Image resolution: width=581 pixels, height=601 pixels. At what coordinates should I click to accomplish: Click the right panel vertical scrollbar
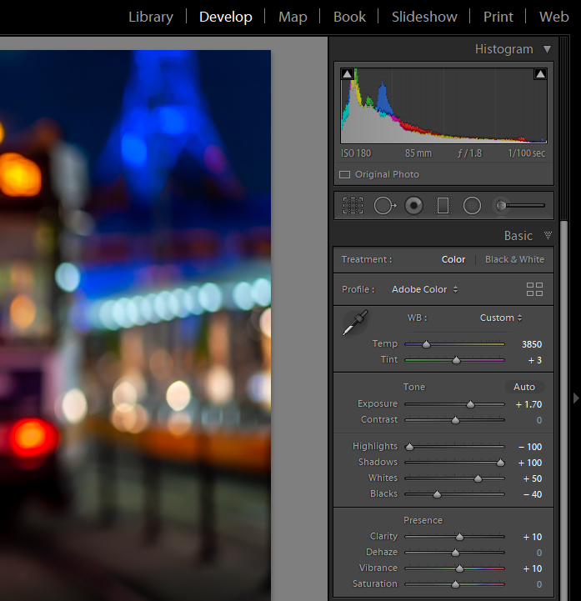tap(563, 410)
